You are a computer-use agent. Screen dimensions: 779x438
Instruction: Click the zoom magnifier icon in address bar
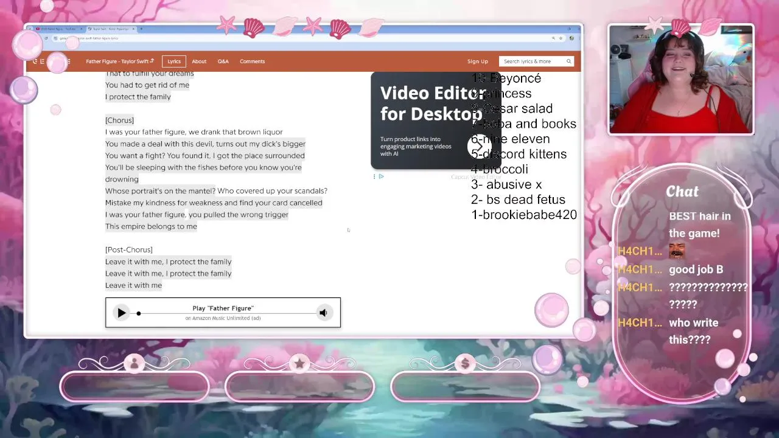pos(553,38)
